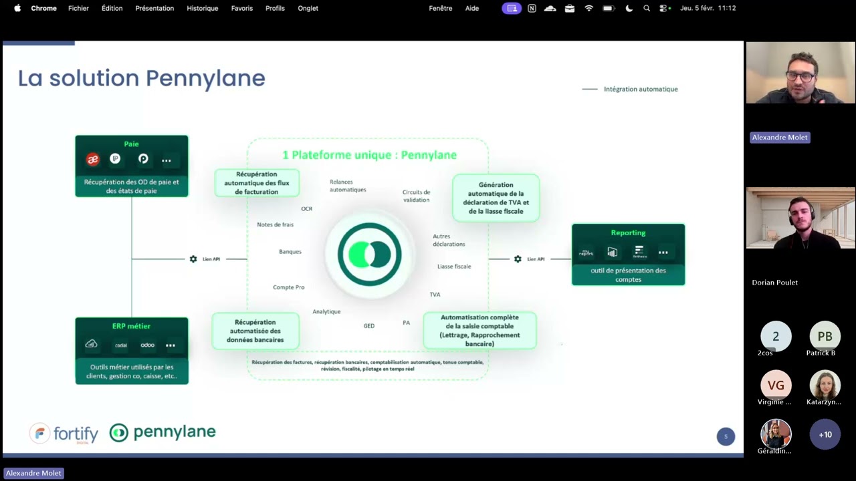This screenshot has width=856, height=481.
Task: Click the pennylane logo at slide bottom
Action: (x=163, y=433)
